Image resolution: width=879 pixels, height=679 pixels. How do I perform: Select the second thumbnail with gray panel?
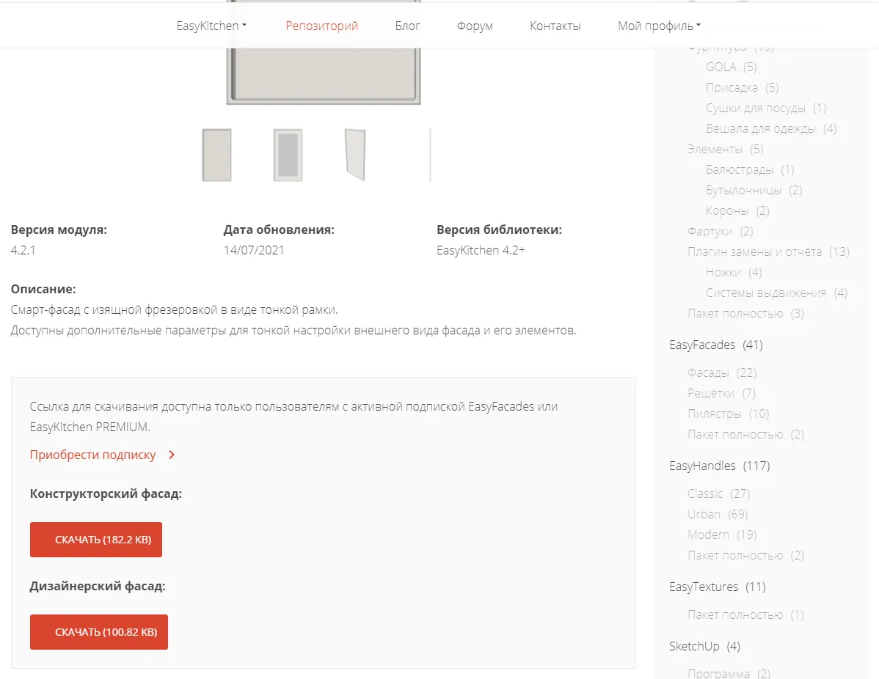coord(288,155)
